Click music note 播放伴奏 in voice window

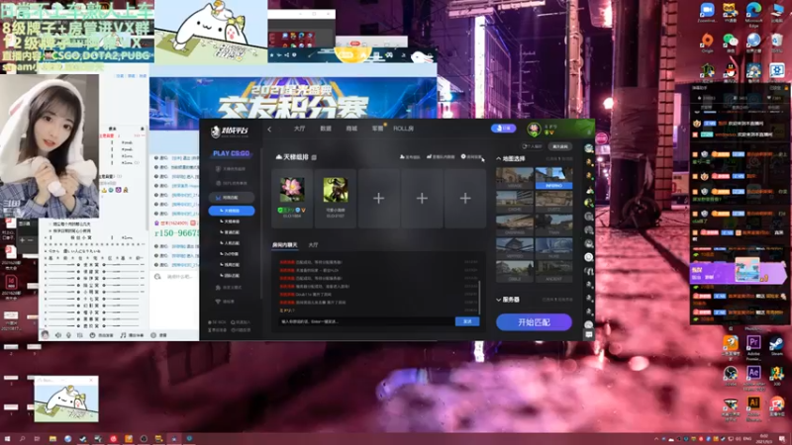[132, 335]
